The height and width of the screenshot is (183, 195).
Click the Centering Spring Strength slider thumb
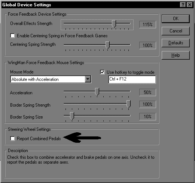click(107, 45)
